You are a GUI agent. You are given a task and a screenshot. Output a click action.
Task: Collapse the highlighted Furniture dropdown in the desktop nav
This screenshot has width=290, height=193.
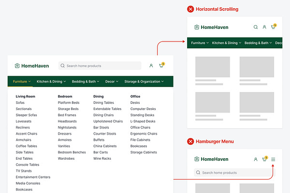[22, 82]
